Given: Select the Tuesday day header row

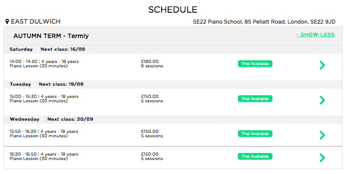Looking at the screenshot, I should [173, 84].
